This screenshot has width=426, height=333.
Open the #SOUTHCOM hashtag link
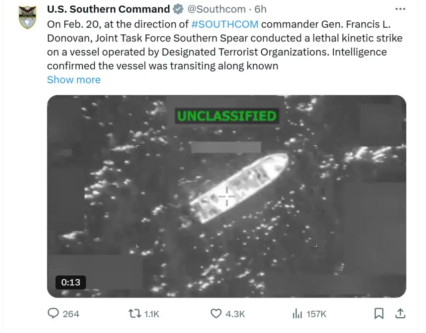pos(225,24)
